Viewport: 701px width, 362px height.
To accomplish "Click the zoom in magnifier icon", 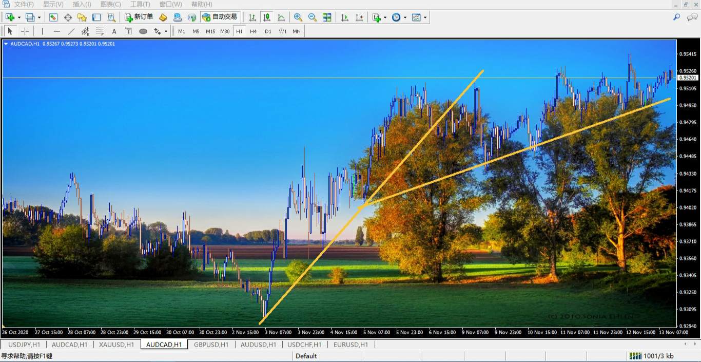I will click(298, 17).
